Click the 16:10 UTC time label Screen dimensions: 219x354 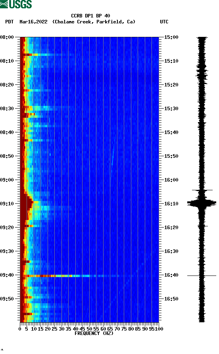click(171, 204)
